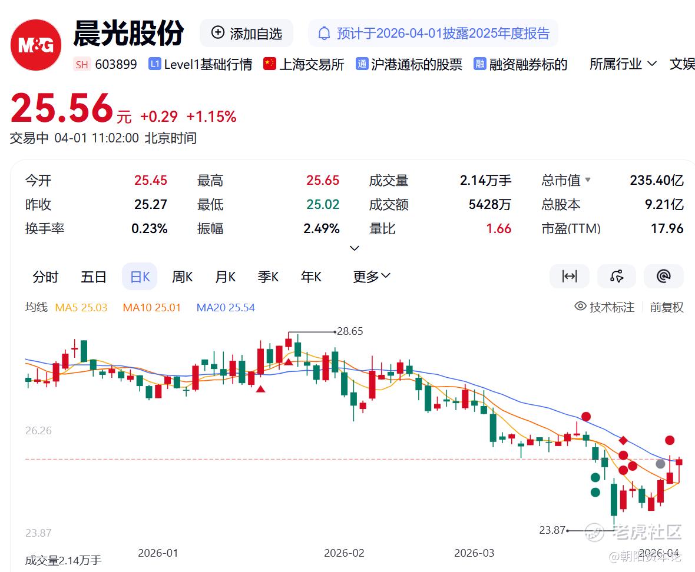Click the 2026-02 date axis label
Screen dimensions: 695x572
click(x=344, y=553)
